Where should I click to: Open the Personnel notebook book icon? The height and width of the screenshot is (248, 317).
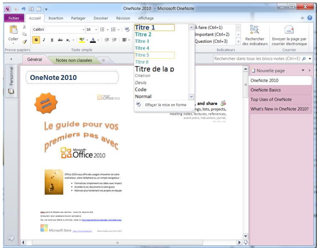[x=11, y=91]
